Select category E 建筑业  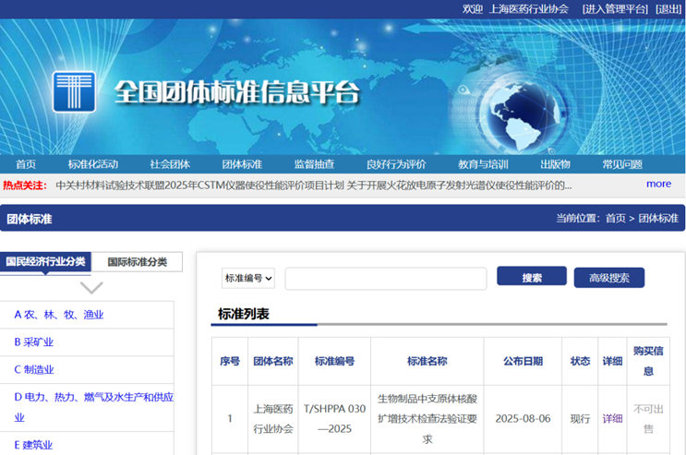[x=33, y=445]
